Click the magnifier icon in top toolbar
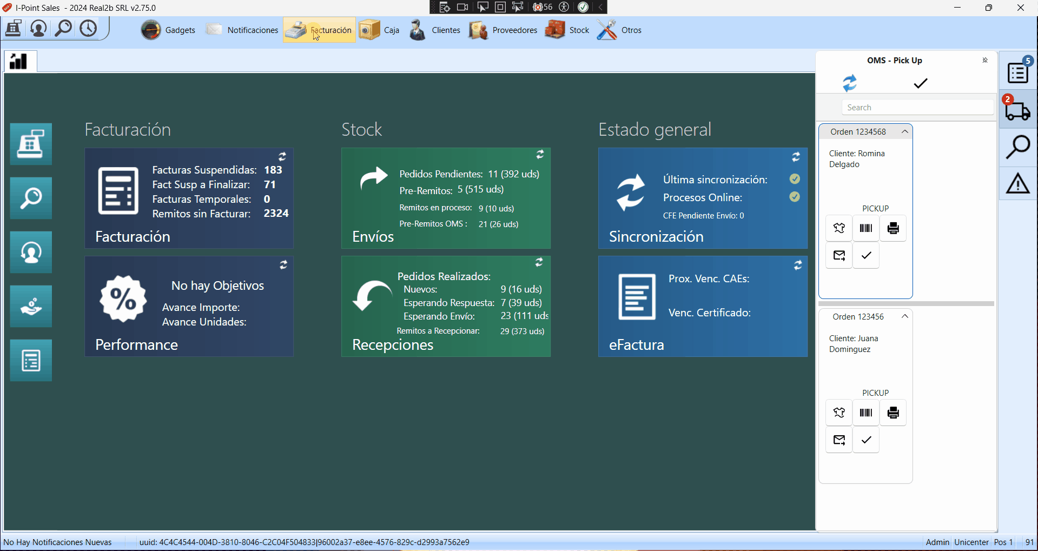 click(63, 28)
